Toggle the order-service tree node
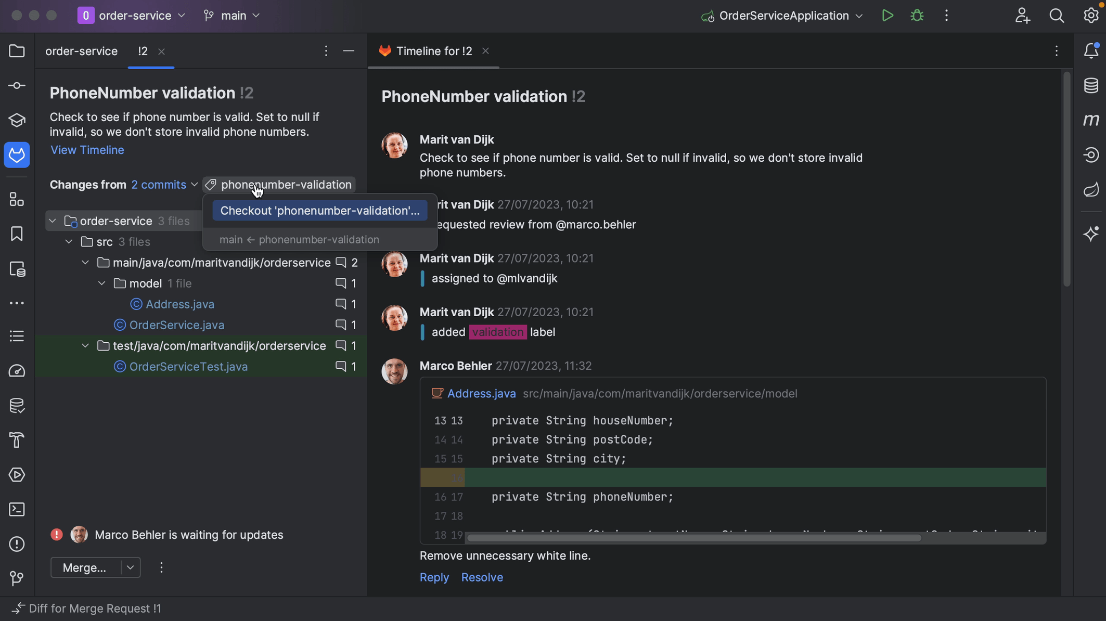The height and width of the screenshot is (621, 1106). click(x=53, y=220)
